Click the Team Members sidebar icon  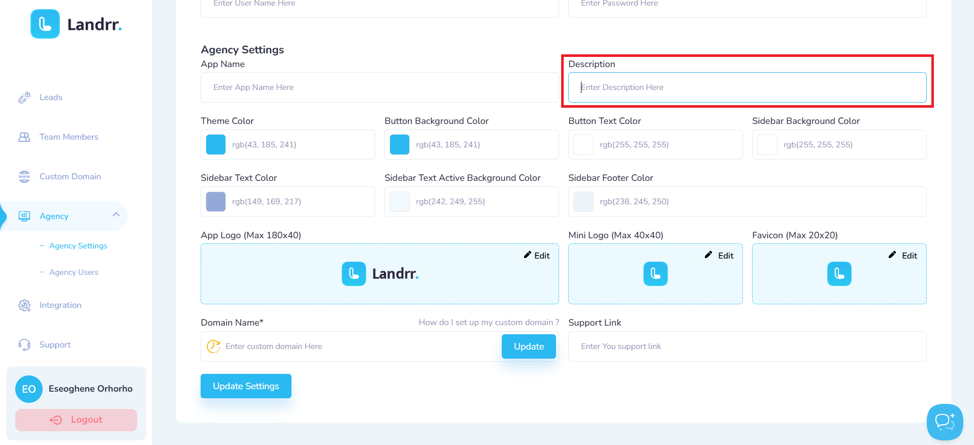pos(24,137)
